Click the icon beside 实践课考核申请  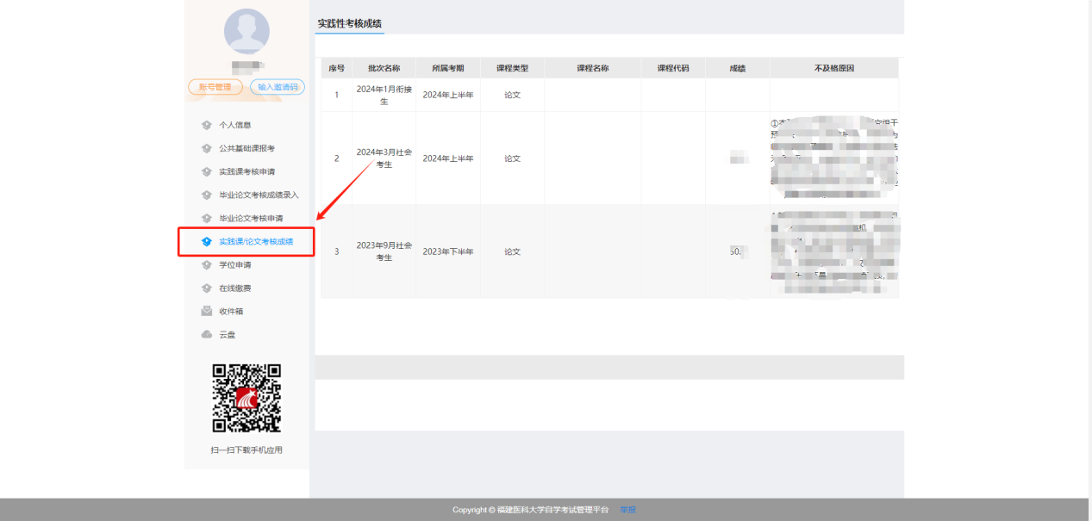click(206, 172)
